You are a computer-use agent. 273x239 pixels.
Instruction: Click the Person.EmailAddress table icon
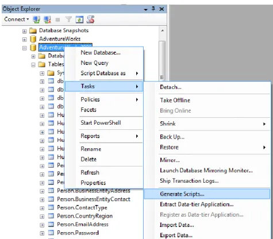[x=51, y=224]
